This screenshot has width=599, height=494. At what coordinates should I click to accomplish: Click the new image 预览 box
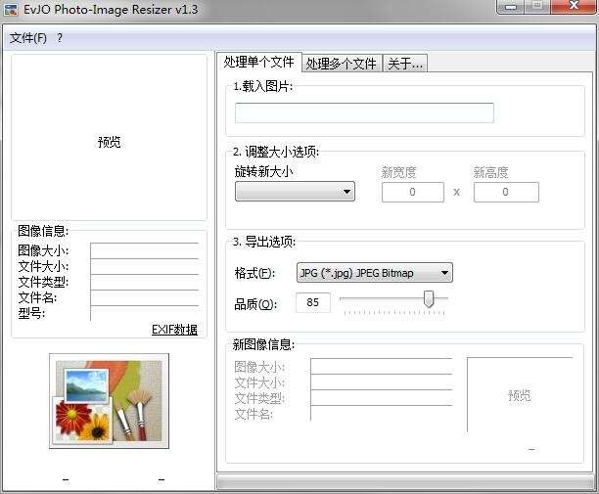click(520, 395)
